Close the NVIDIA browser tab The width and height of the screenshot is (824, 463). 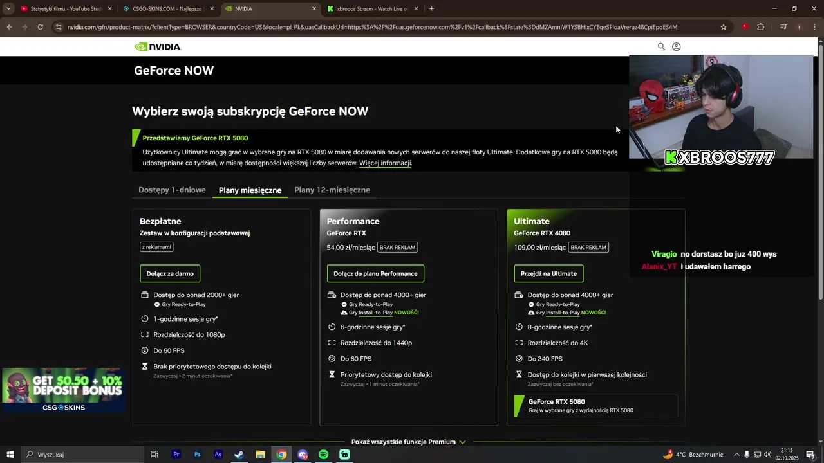click(314, 9)
